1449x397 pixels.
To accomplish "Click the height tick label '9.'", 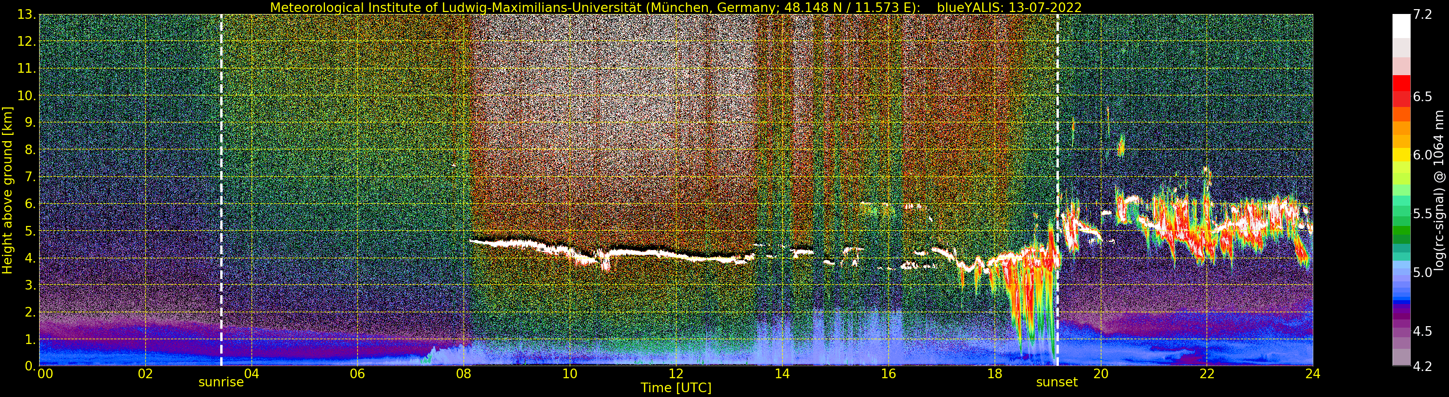I will point(29,122).
